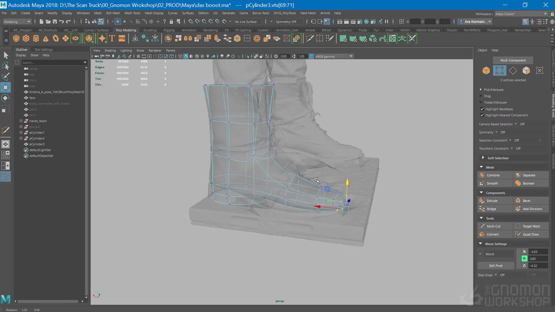Expand the hands_teach node in Outliner
This screenshot has height=312, width=555.
[x=21, y=121]
